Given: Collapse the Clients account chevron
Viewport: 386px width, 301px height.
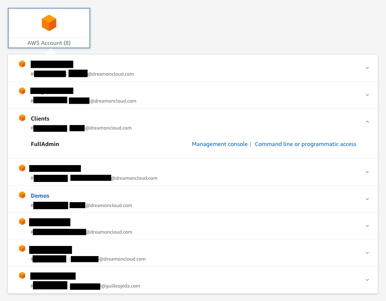Looking at the screenshot, I should (x=367, y=122).
